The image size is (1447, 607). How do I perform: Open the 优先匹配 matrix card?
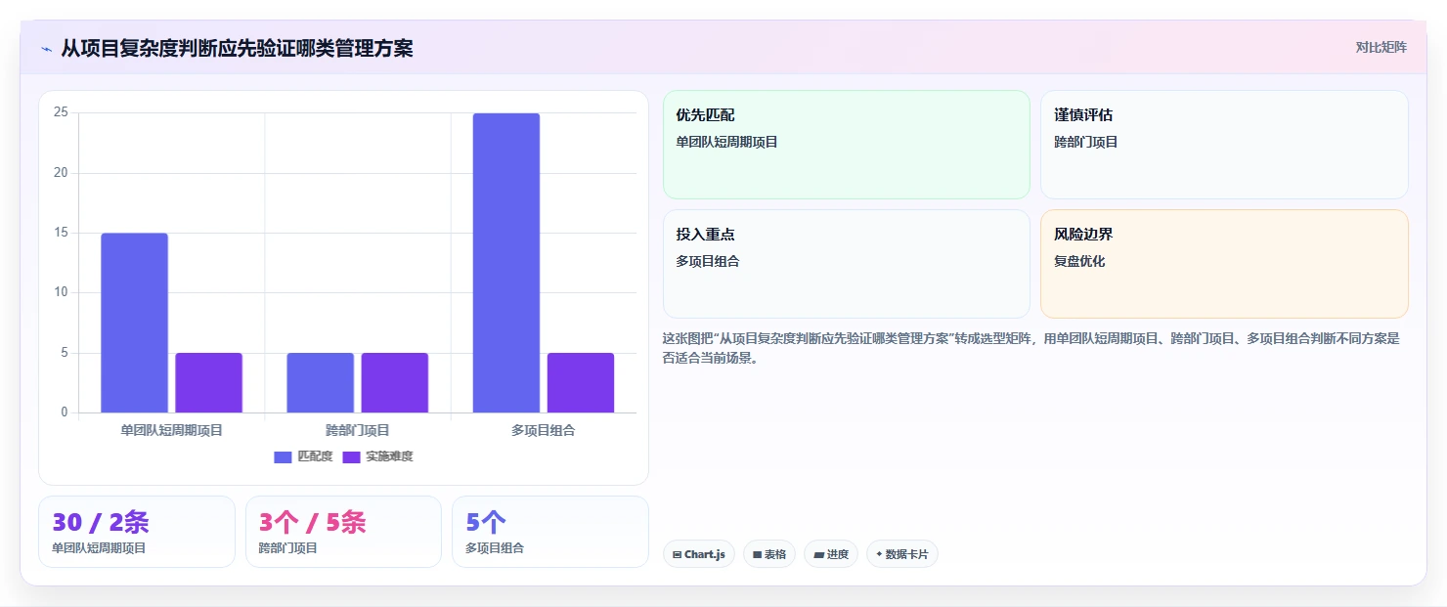[x=847, y=145]
